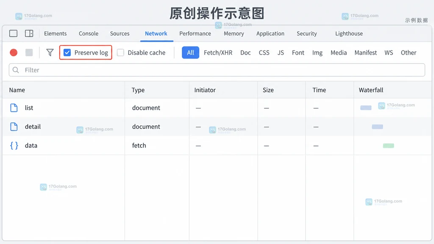Open the Lighthouse tab
This screenshot has width=434, height=244.
point(349,33)
